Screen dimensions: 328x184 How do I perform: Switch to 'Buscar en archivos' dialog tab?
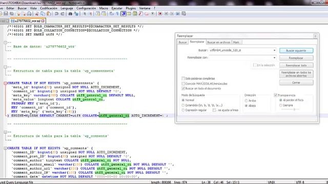pyautogui.click(x=219, y=42)
